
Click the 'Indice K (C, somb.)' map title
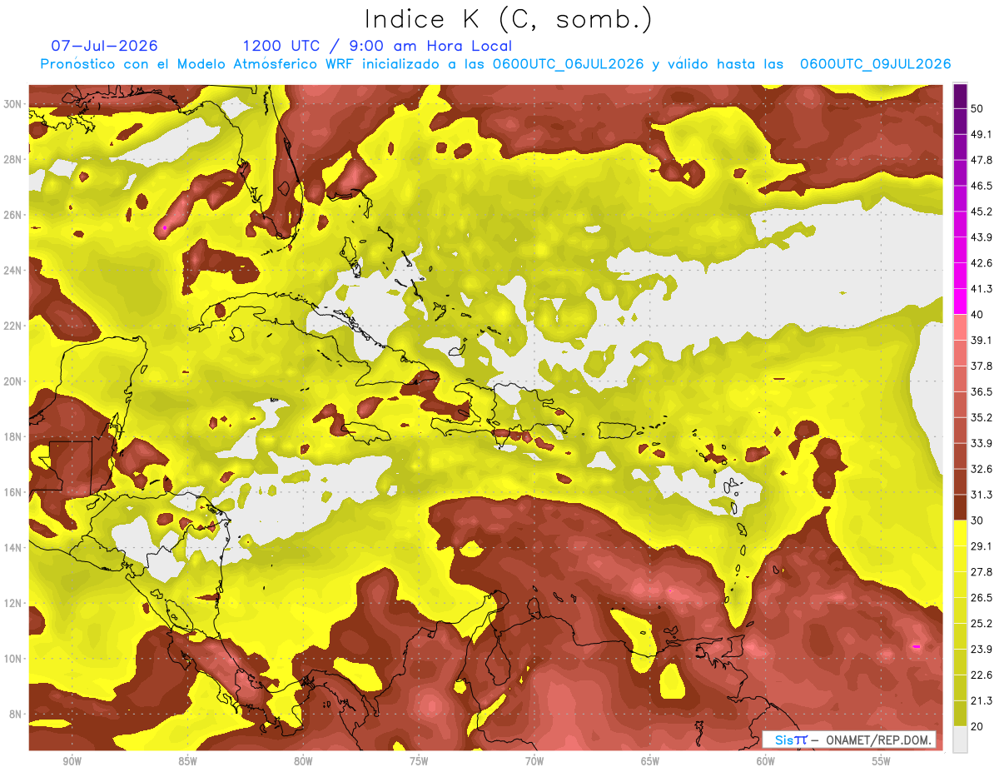[508, 20]
